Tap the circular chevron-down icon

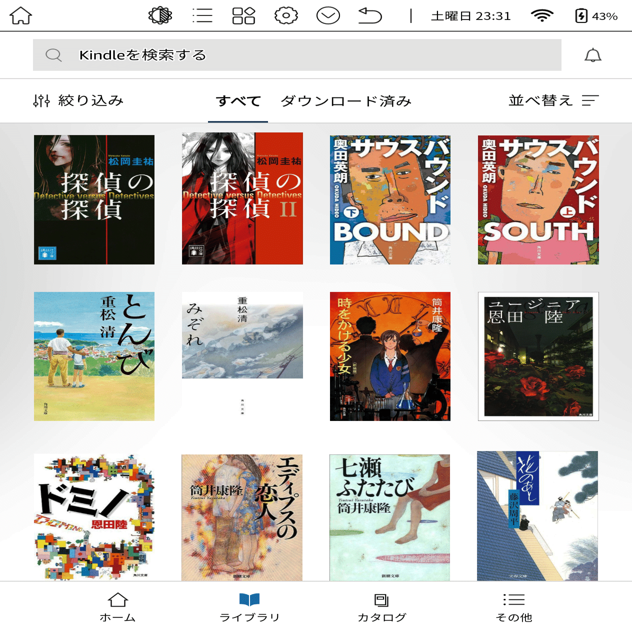328,15
